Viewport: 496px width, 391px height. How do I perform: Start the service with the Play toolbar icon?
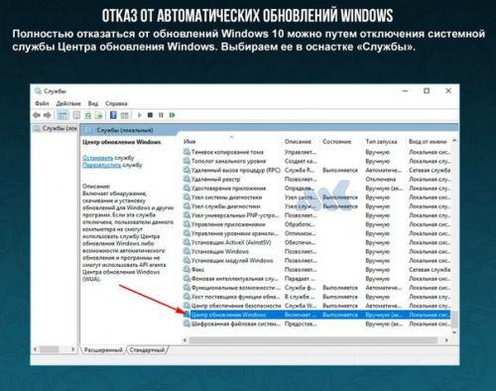(x=139, y=115)
